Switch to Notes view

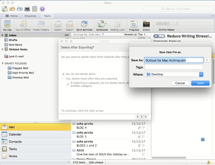35,156
